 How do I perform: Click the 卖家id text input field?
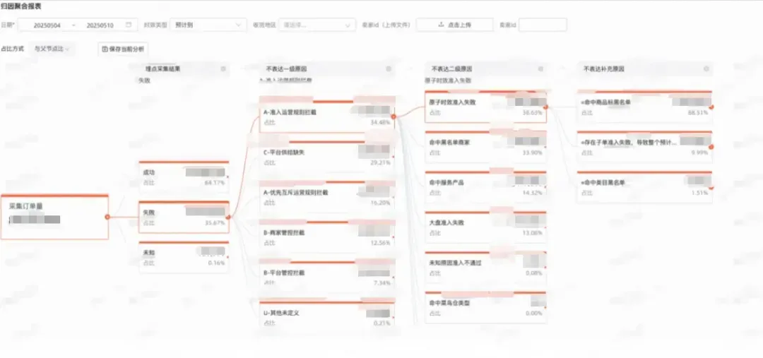[543, 25]
